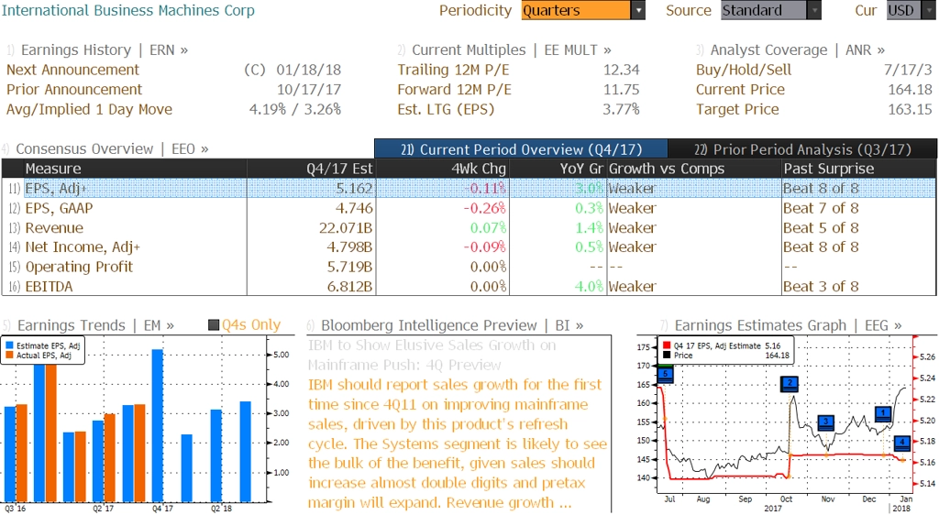
Task: Click graph marker number 4
Action: (902, 444)
